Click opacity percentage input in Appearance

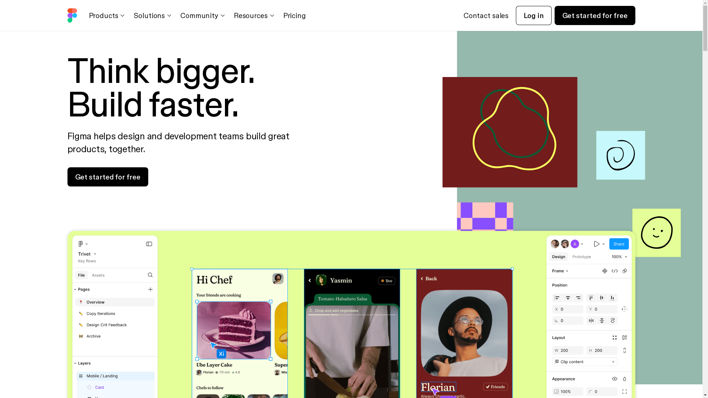tap(566, 391)
